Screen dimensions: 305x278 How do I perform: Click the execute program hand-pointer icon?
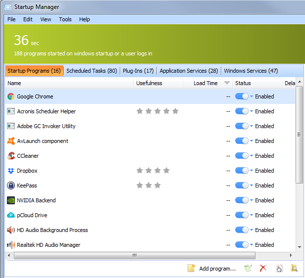point(279,268)
